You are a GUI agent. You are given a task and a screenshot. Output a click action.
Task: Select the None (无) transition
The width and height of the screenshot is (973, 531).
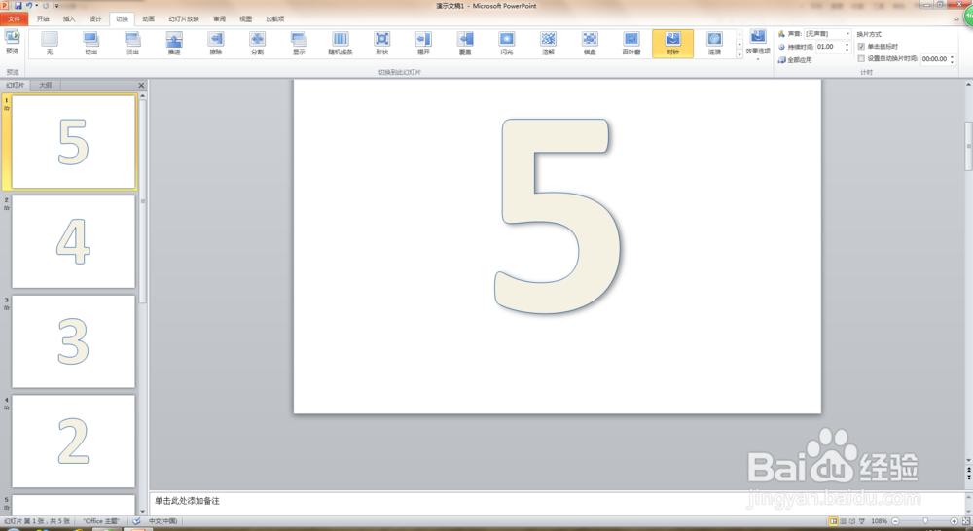tap(50, 43)
